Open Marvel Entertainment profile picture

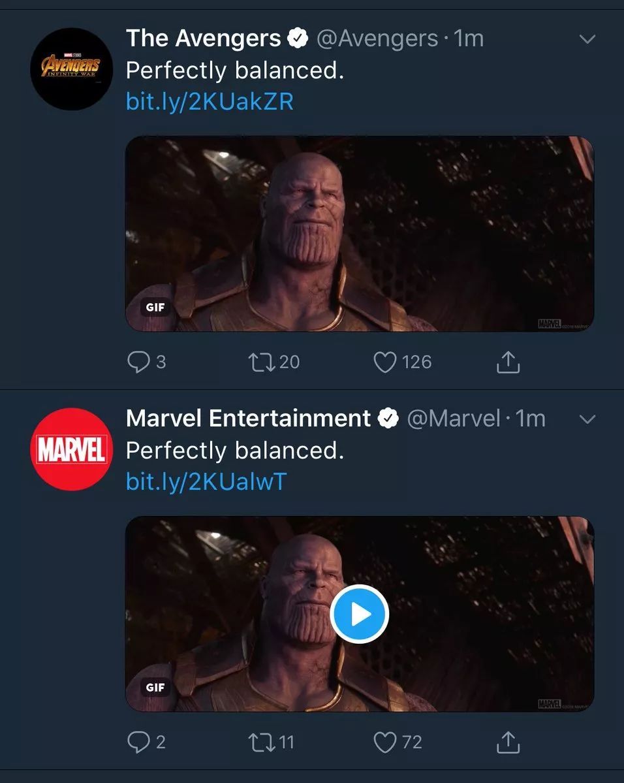coord(72,449)
